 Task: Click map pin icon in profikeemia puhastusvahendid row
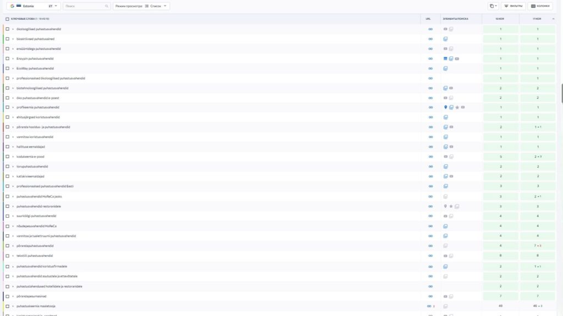[x=445, y=108]
